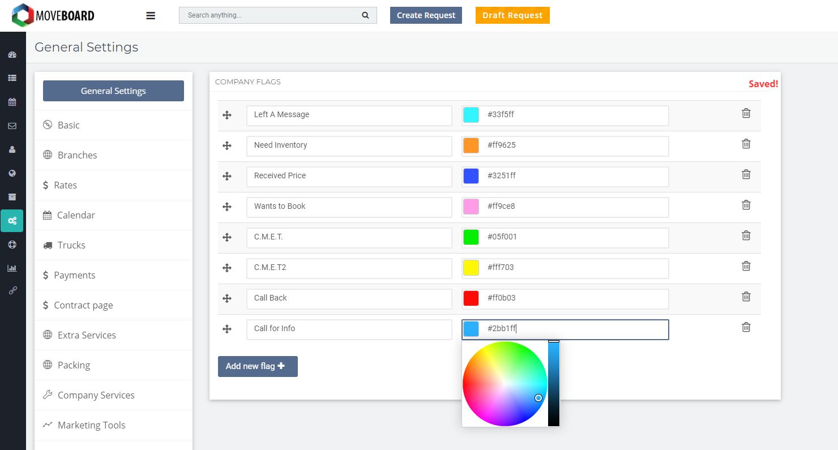Open the list view icon in sidebar
This screenshot has height=450, width=838.
(x=12, y=78)
